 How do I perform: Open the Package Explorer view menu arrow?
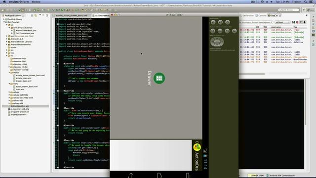40,15
